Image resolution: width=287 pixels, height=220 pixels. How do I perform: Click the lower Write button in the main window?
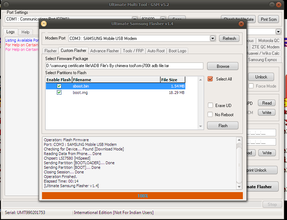(267, 153)
